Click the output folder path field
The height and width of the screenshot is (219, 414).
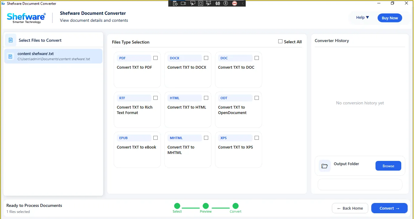pyautogui.click(x=360, y=185)
